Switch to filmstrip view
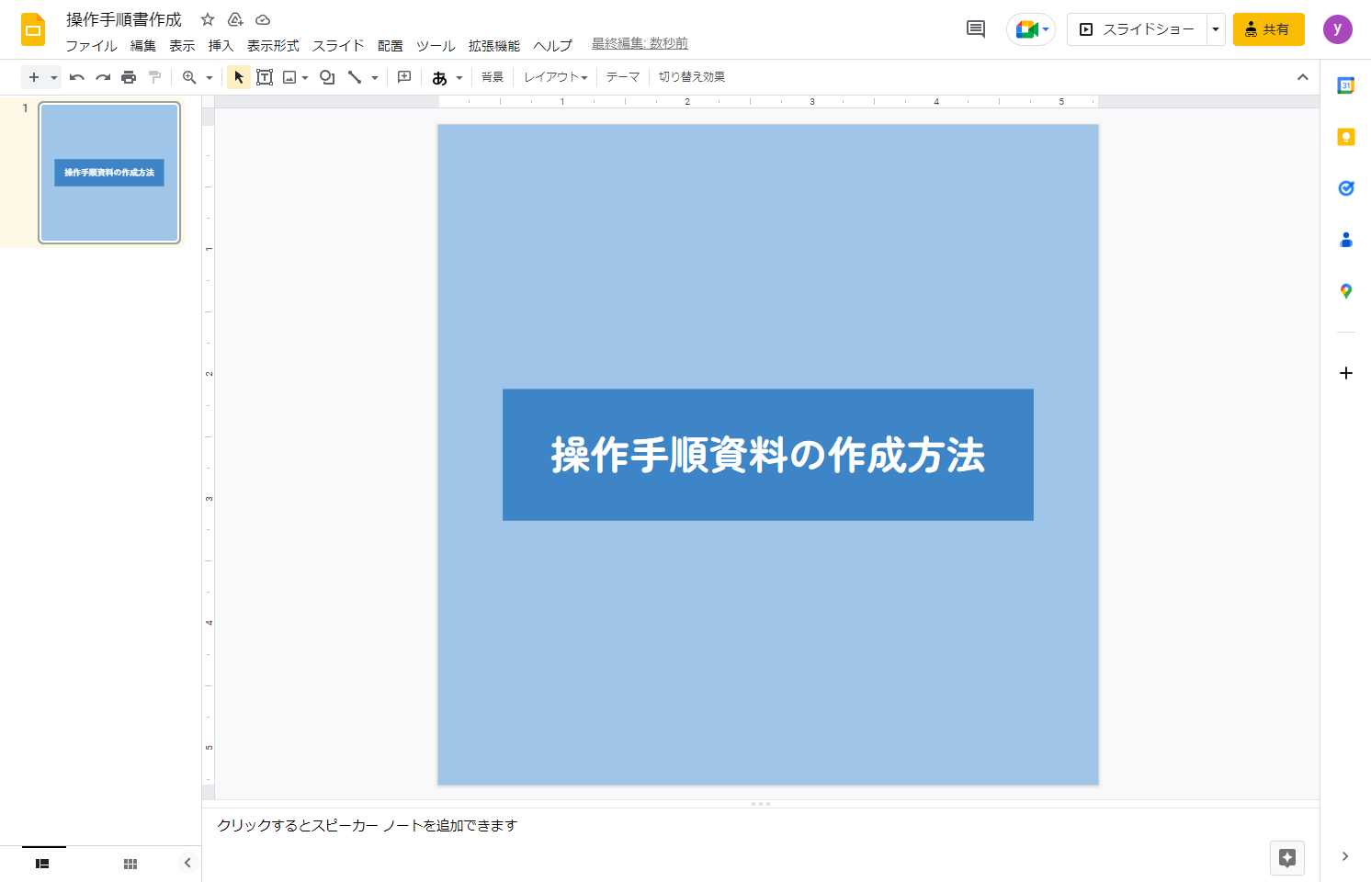Viewport: 1371px width, 882px height. pyautogui.click(x=42, y=864)
